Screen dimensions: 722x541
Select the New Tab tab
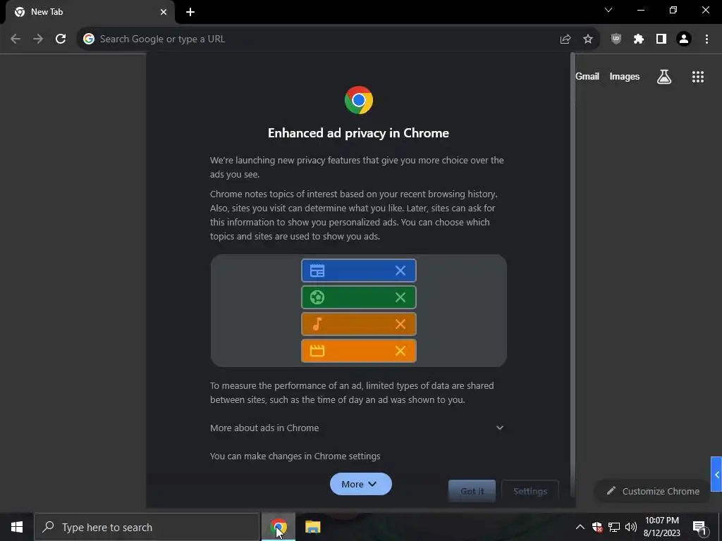(90, 12)
